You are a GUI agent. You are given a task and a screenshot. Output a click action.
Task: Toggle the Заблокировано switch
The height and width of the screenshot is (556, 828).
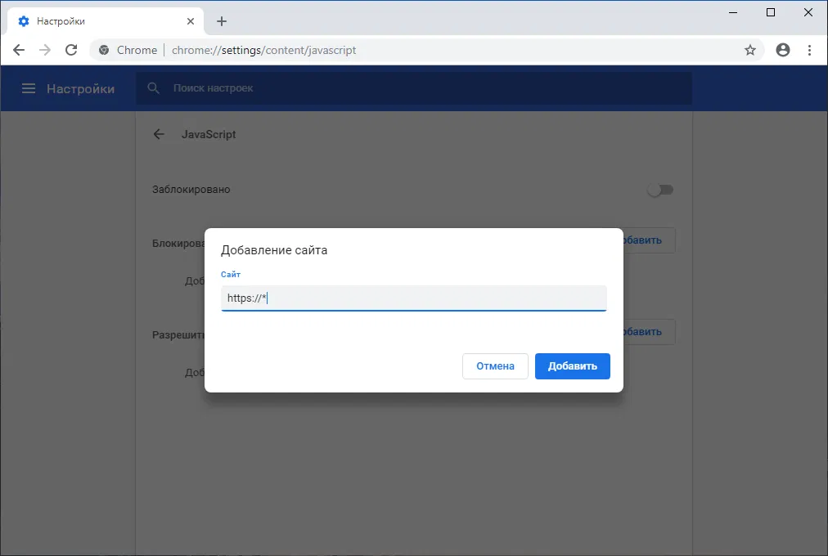pyautogui.click(x=660, y=189)
